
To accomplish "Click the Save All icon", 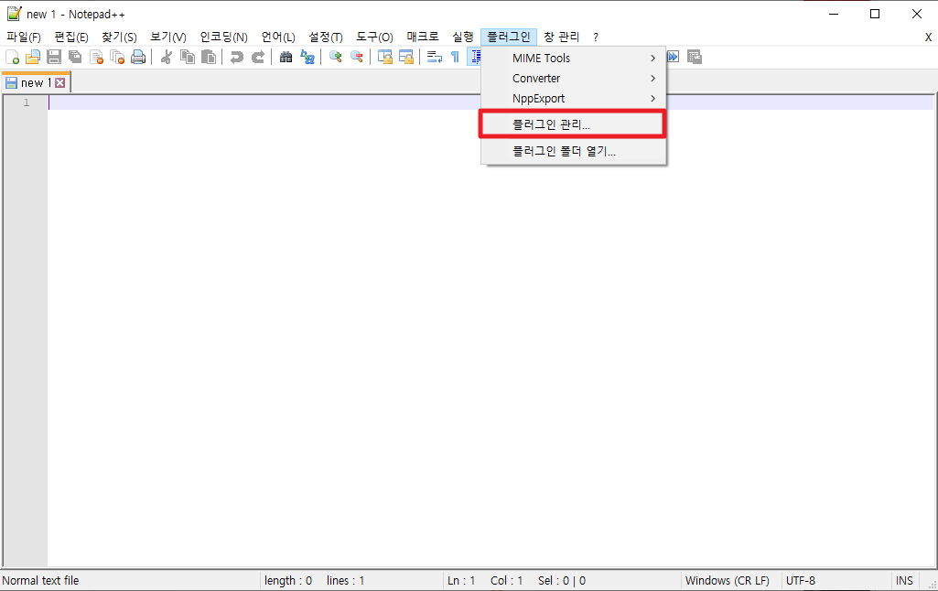I will 75,57.
